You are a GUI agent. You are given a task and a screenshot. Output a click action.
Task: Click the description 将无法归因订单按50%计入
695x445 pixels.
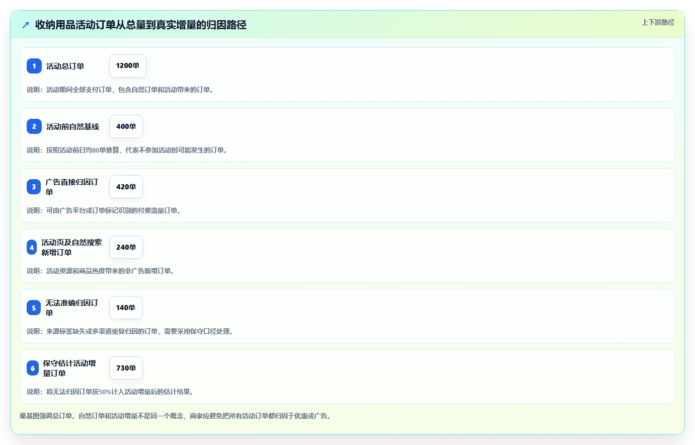click(x=111, y=392)
